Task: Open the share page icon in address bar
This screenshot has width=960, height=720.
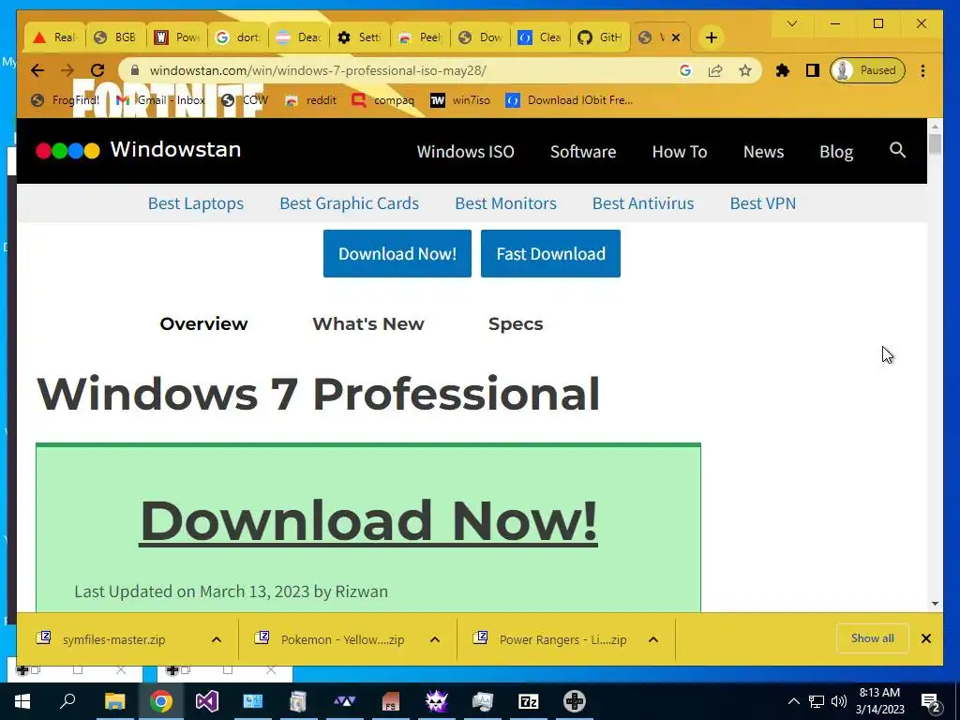Action: click(x=715, y=70)
